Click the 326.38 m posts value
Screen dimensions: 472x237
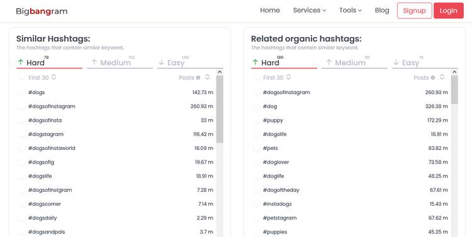click(437, 106)
